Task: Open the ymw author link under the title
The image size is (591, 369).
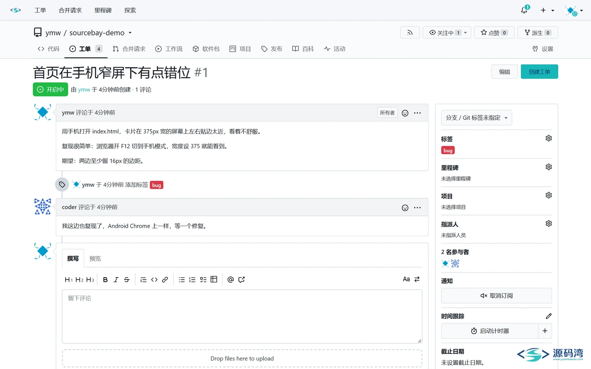Action: pos(84,90)
